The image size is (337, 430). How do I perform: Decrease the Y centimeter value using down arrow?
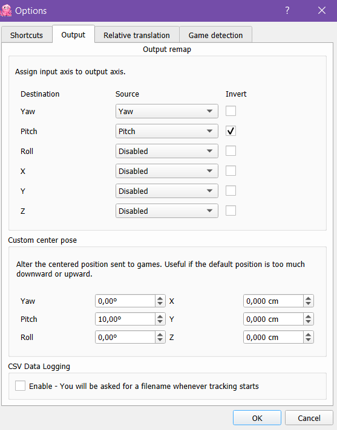309,322
